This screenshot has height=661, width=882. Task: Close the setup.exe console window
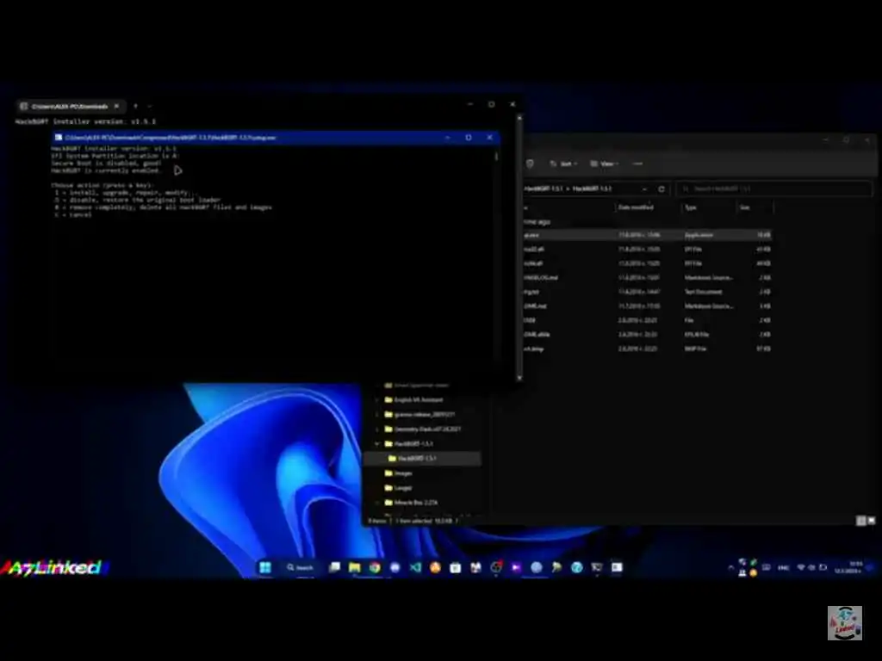489,137
